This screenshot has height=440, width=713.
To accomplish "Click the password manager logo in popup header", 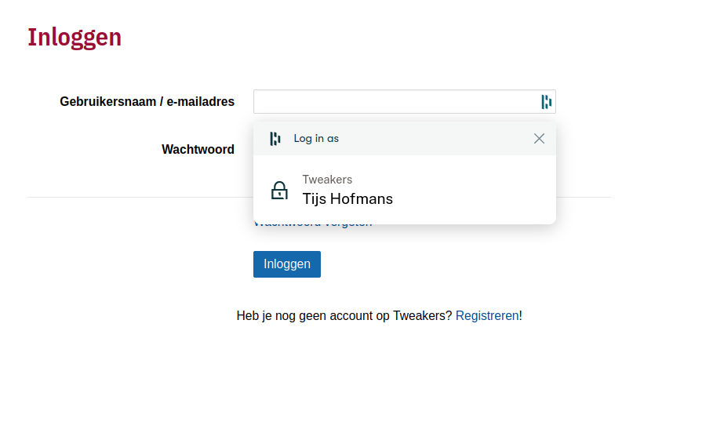I will 275,139.
